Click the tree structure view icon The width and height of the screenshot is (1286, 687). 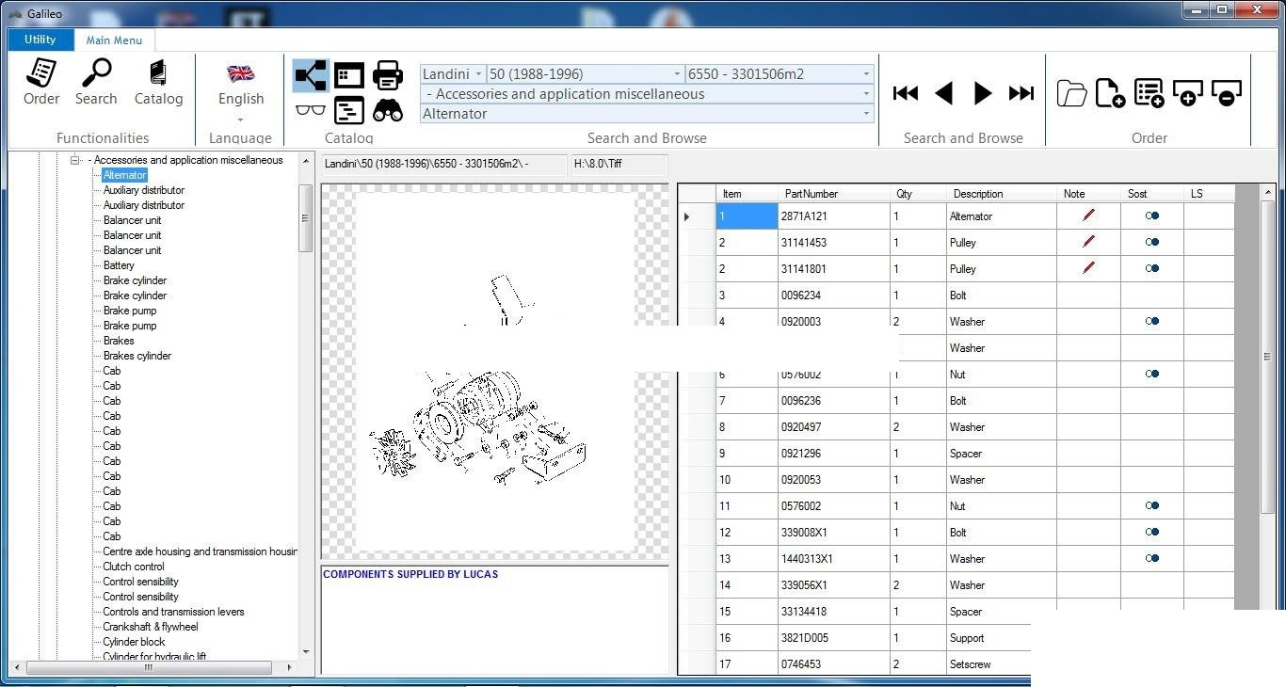311,75
